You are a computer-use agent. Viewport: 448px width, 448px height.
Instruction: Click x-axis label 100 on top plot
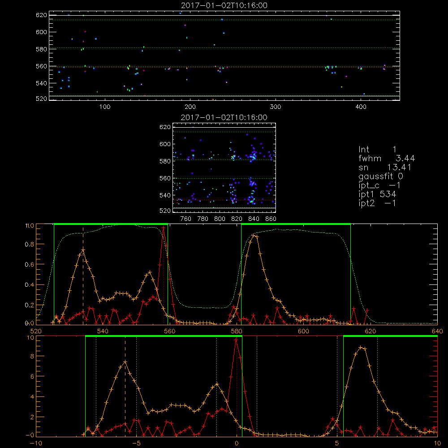click(x=105, y=107)
